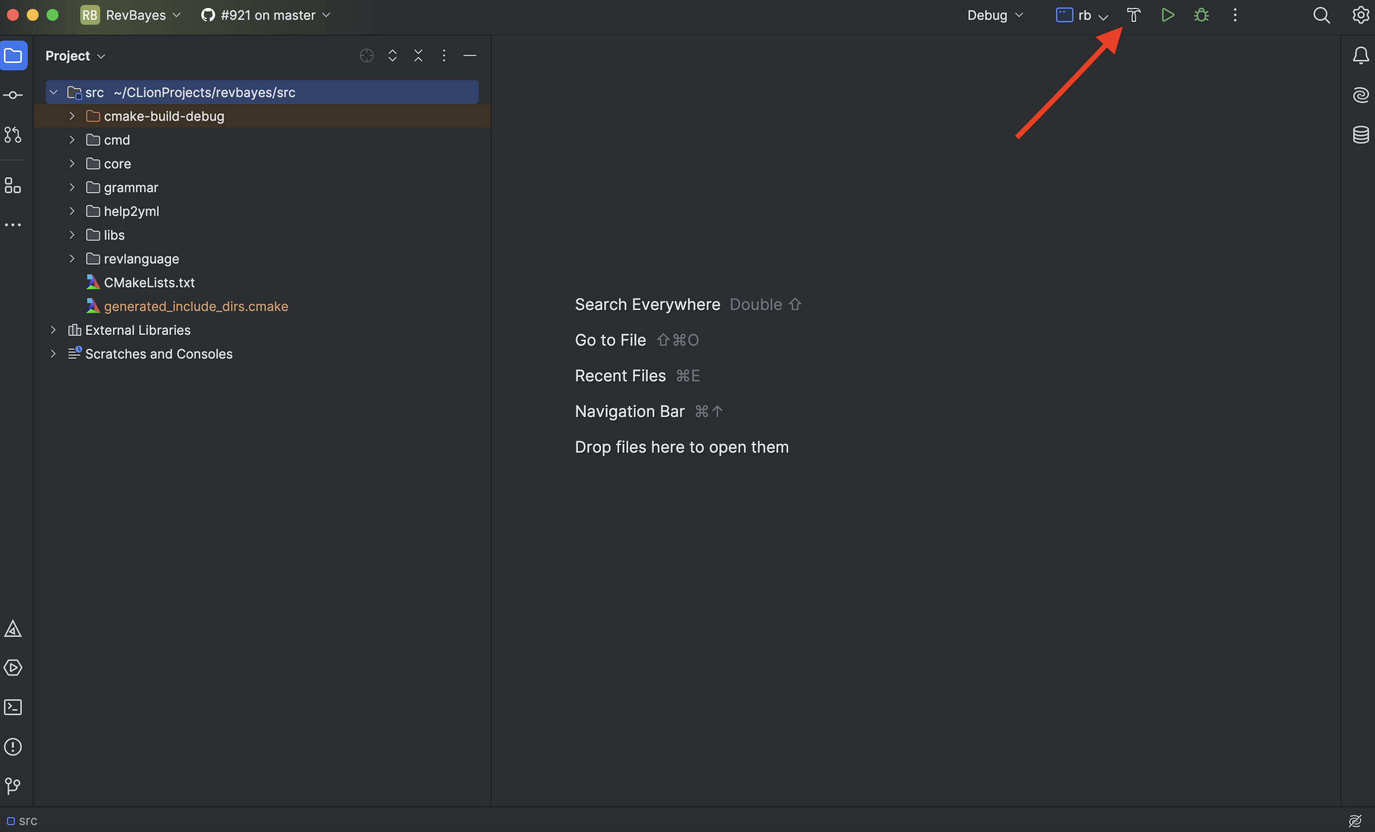Open the Database tool window
Image resolution: width=1375 pixels, height=832 pixels.
tap(1361, 134)
